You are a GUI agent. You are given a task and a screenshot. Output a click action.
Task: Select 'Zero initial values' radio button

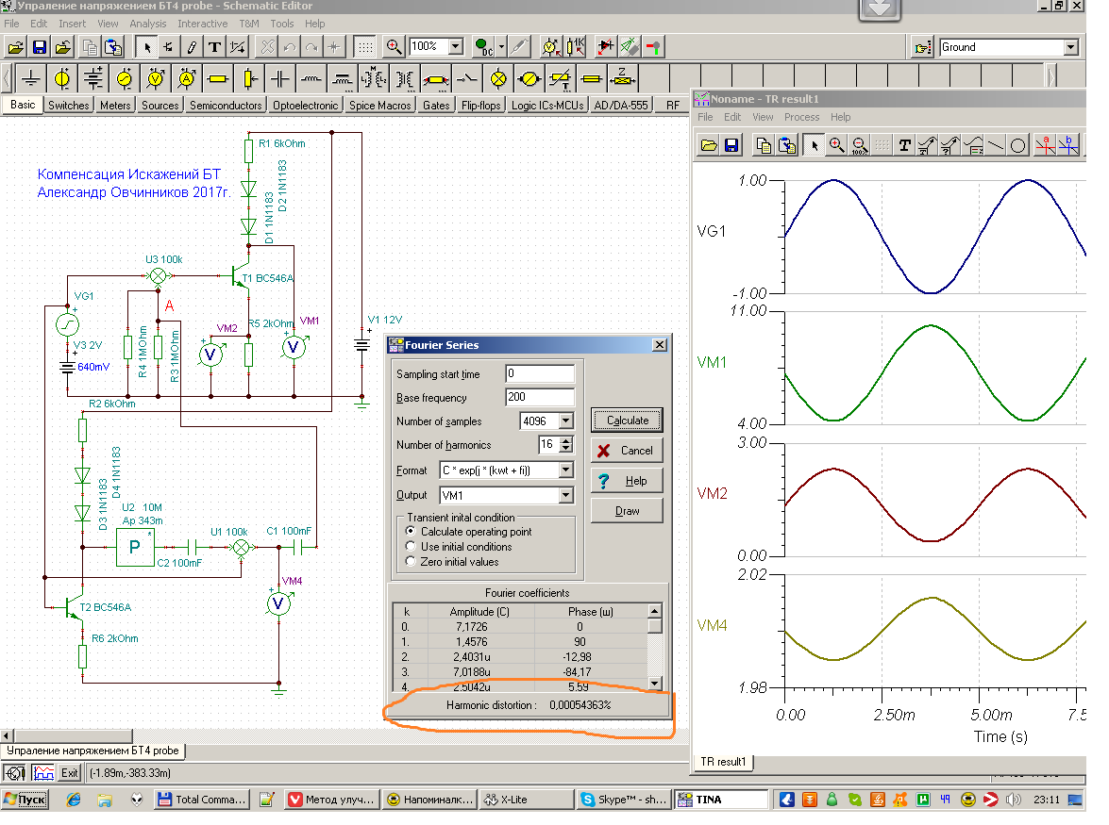click(x=411, y=562)
